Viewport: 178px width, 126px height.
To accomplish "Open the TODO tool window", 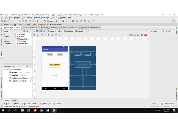I will tap(16, 104).
